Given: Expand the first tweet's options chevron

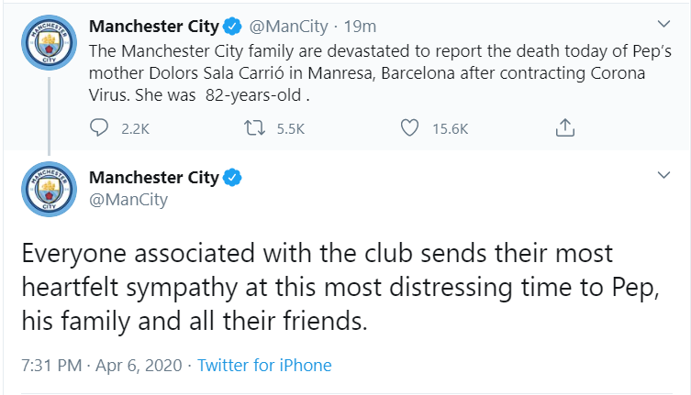Looking at the screenshot, I should coord(665,24).
